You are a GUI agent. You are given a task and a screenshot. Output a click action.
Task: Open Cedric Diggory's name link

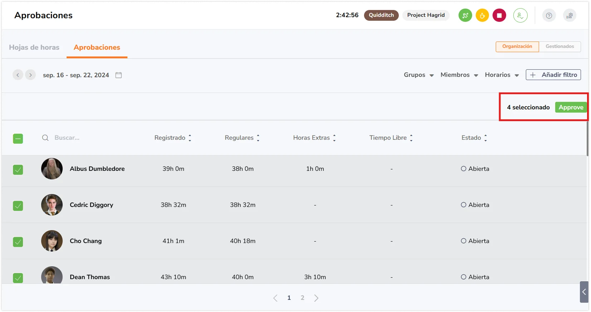92,205
